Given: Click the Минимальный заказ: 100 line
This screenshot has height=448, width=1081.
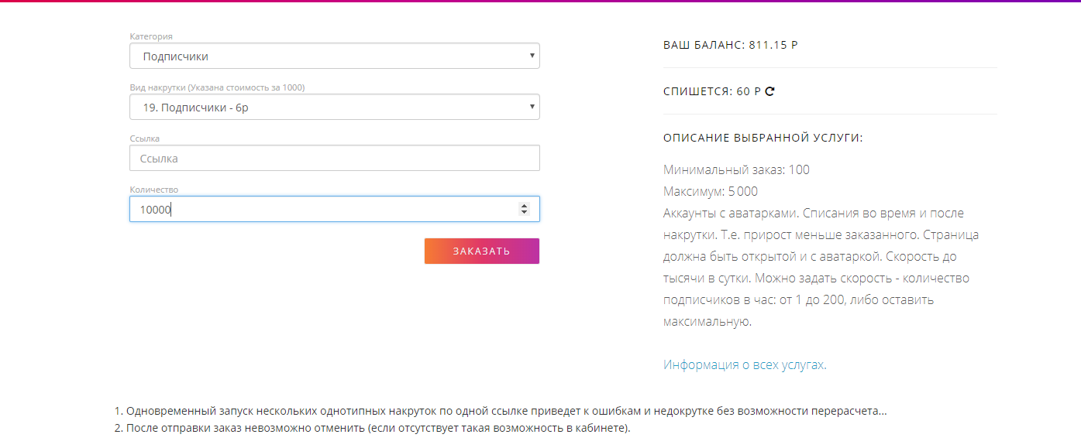Looking at the screenshot, I should [x=736, y=170].
